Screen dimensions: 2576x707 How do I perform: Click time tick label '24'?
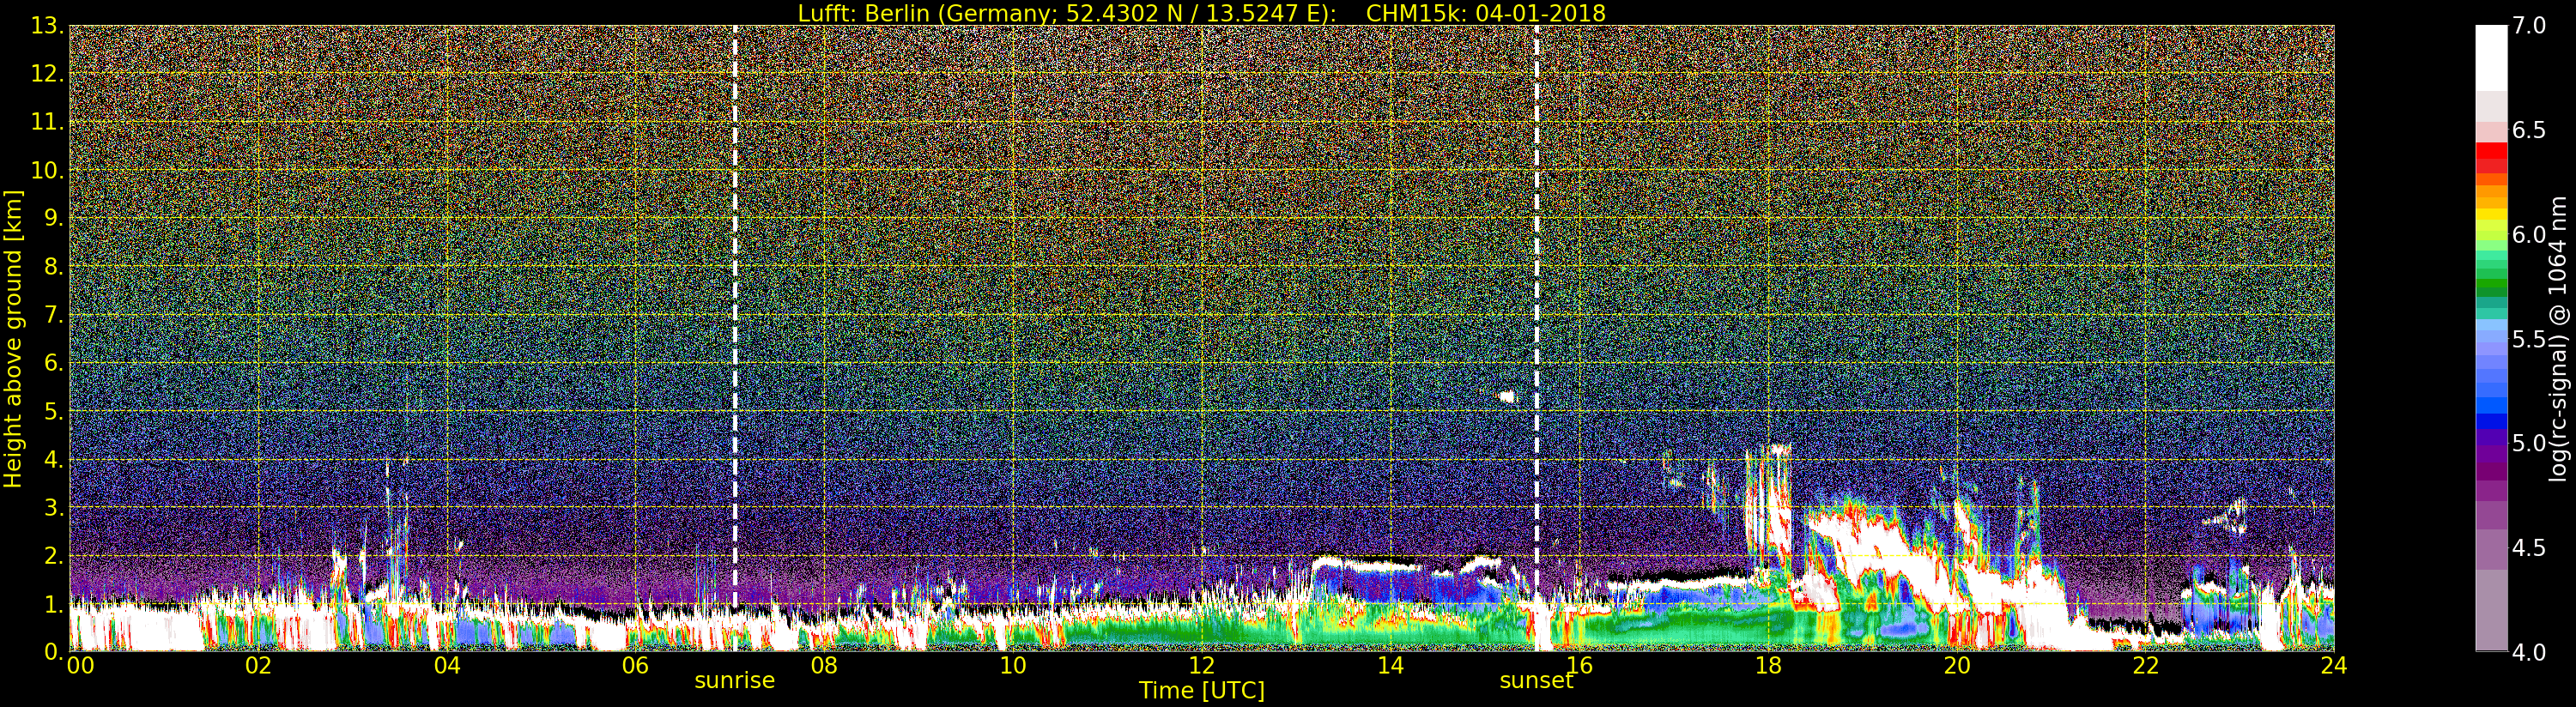tap(2334, 665)
